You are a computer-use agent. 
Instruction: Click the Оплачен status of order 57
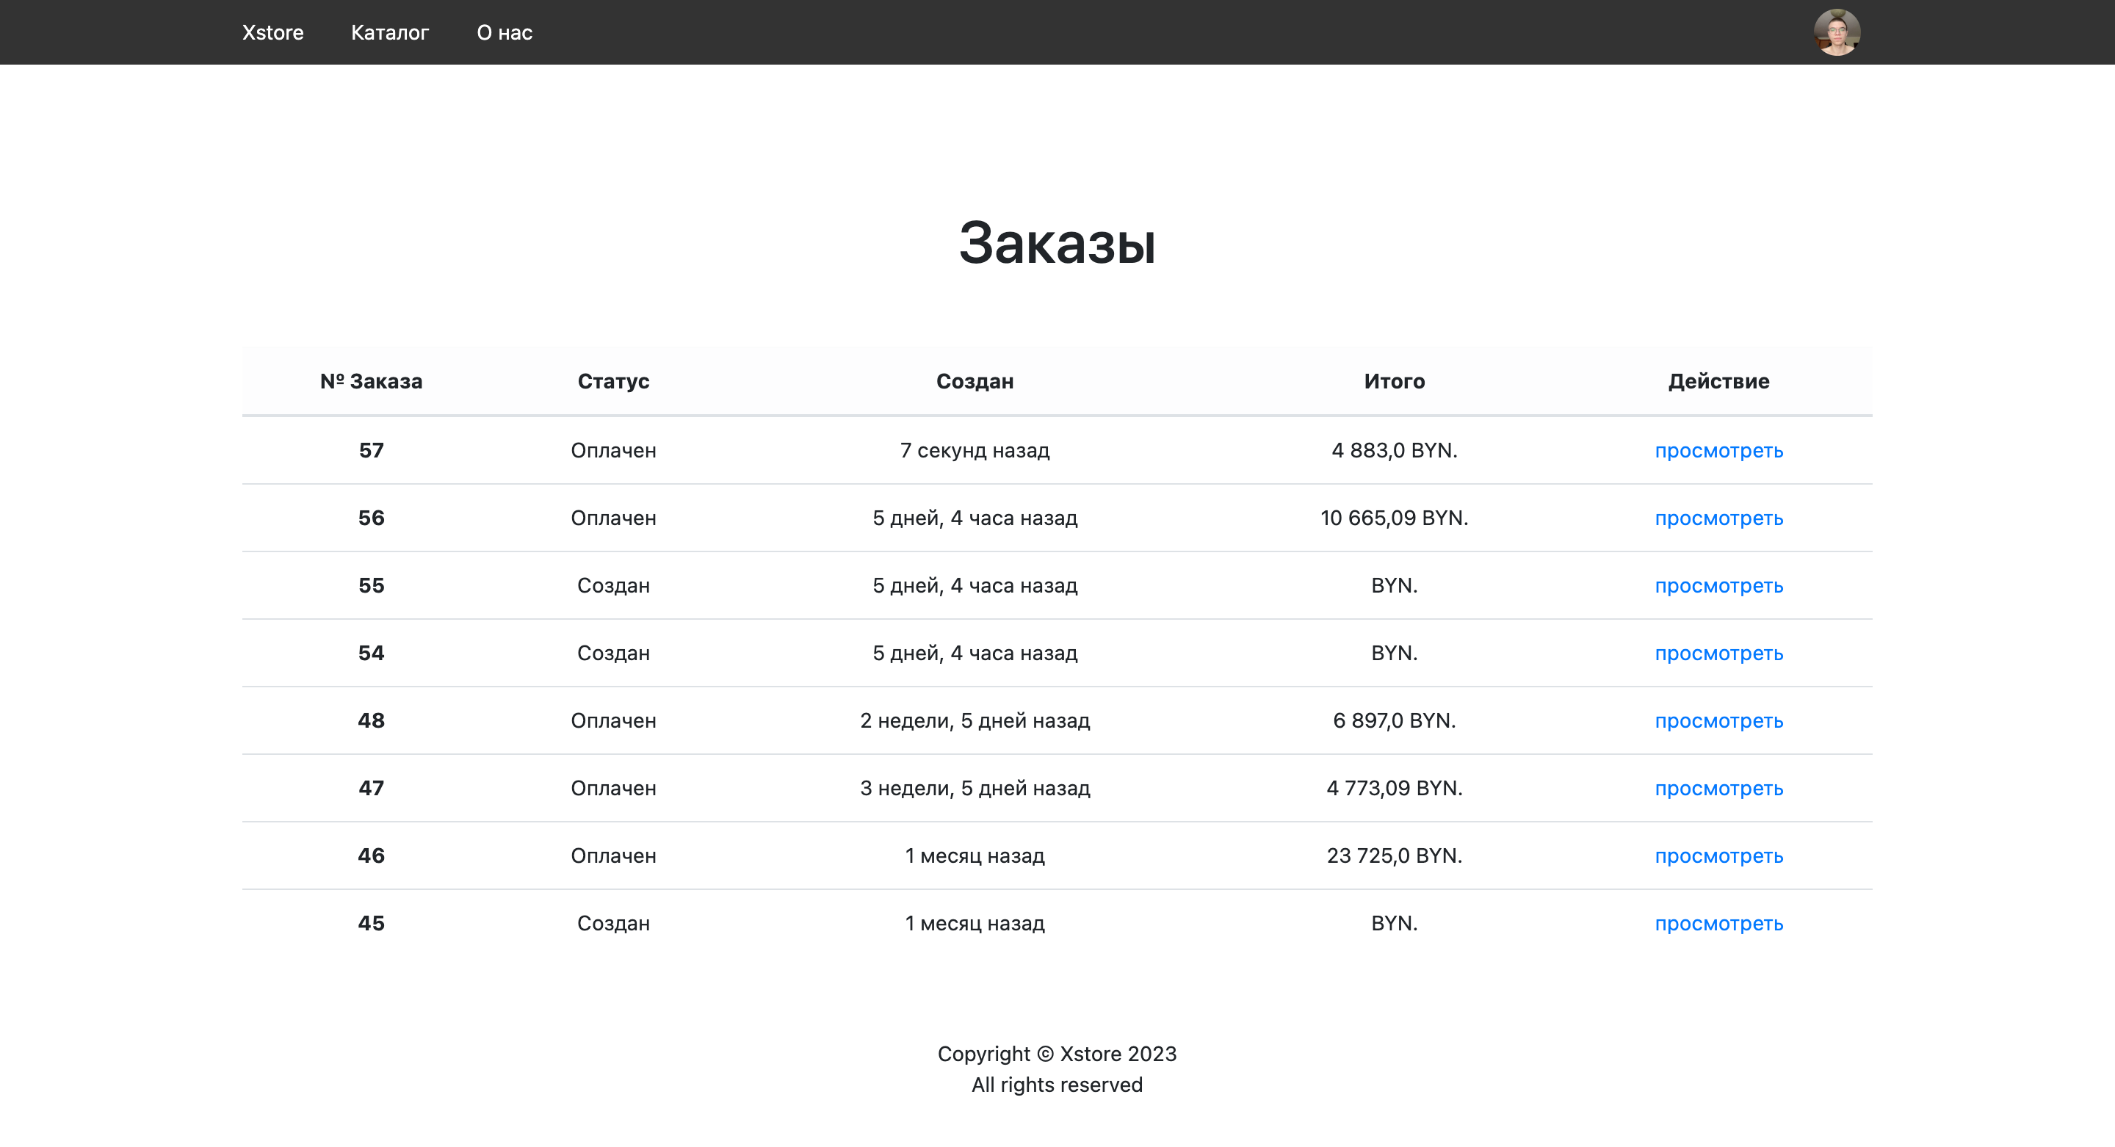[613, 450]
